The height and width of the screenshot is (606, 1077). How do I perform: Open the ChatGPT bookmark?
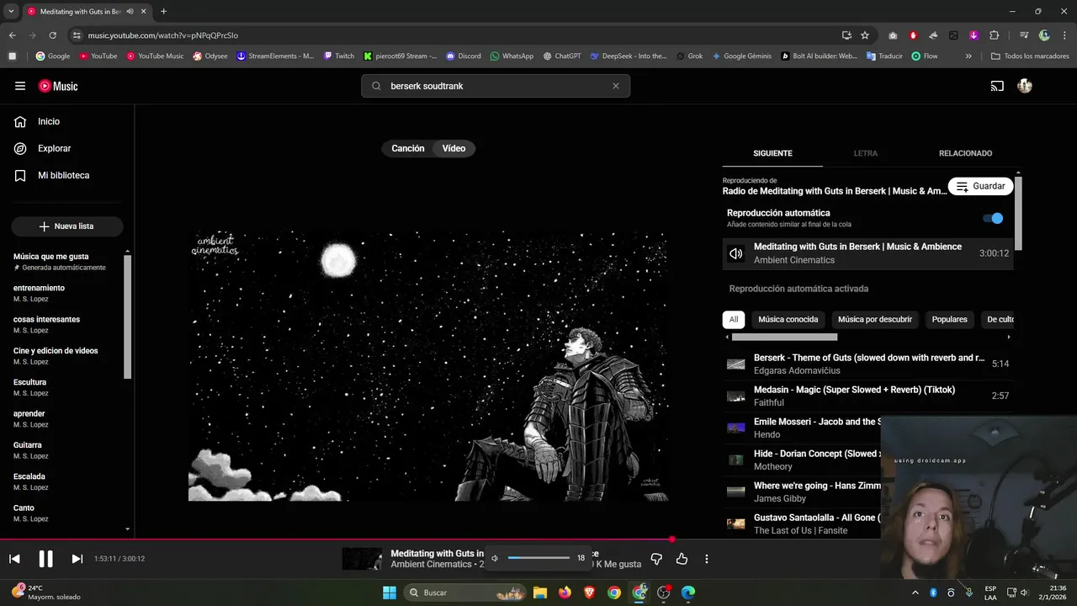click(x=562, y=56)
